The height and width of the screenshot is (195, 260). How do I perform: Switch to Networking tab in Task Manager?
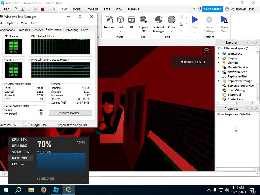[x=71, y=30]
